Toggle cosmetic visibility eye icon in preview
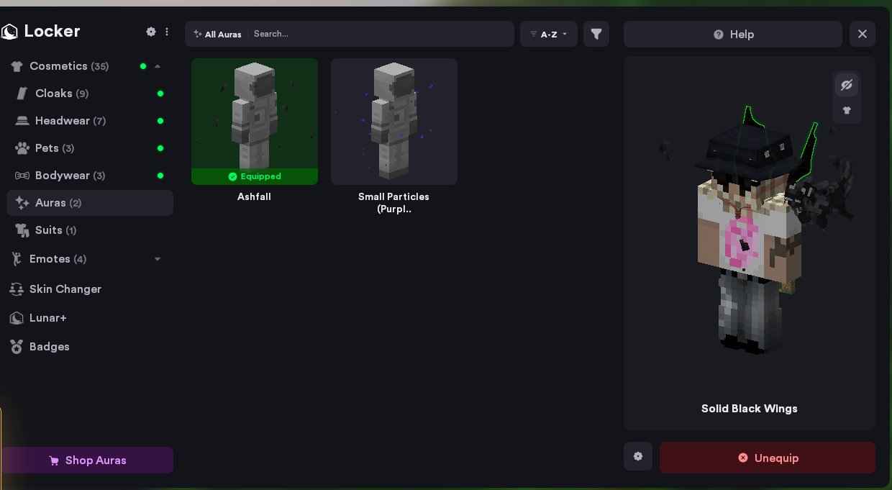 pos(847,85)
